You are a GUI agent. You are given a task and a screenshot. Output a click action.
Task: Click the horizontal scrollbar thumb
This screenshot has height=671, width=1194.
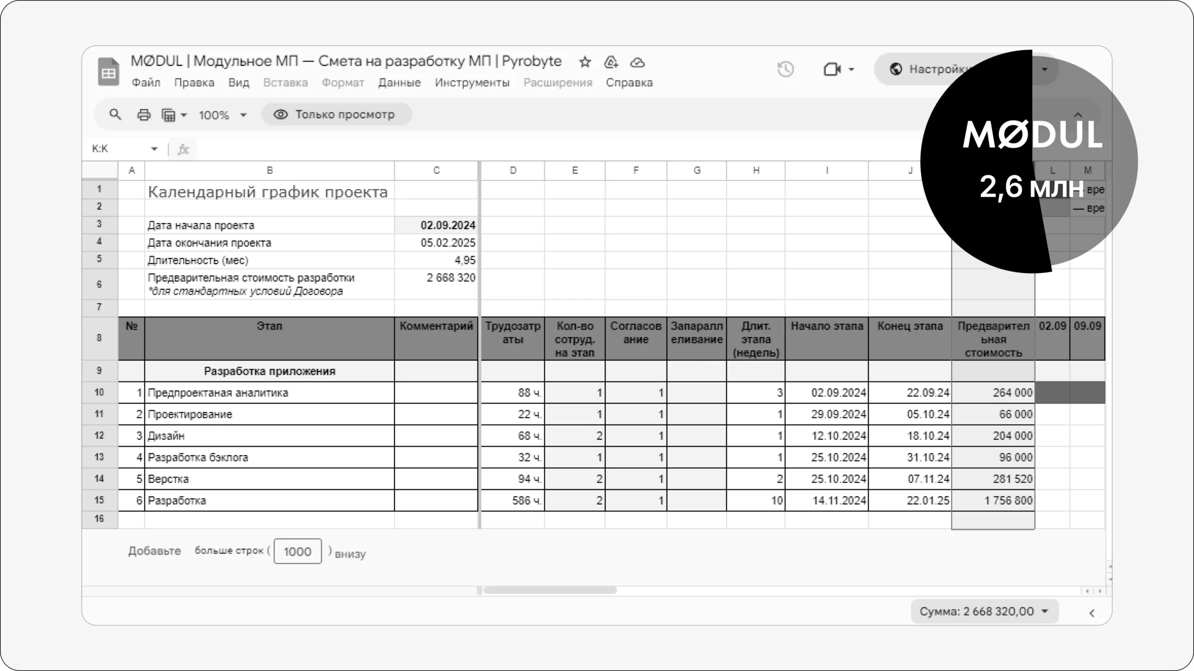[549, 590]
